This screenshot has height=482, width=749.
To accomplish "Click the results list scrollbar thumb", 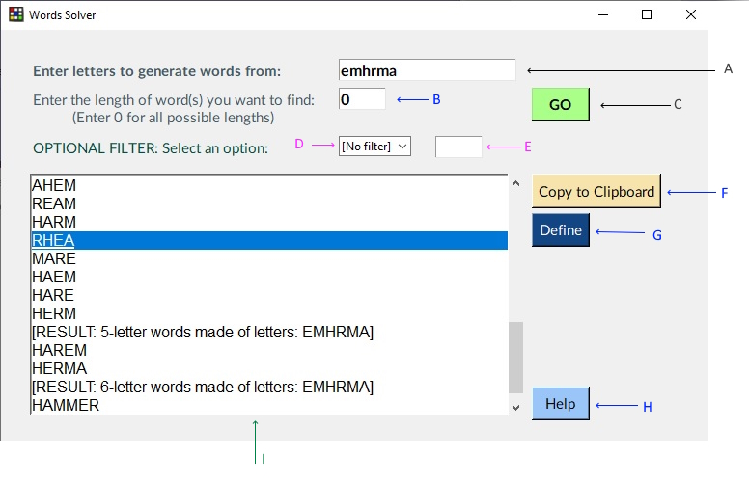I will [515, 358].
